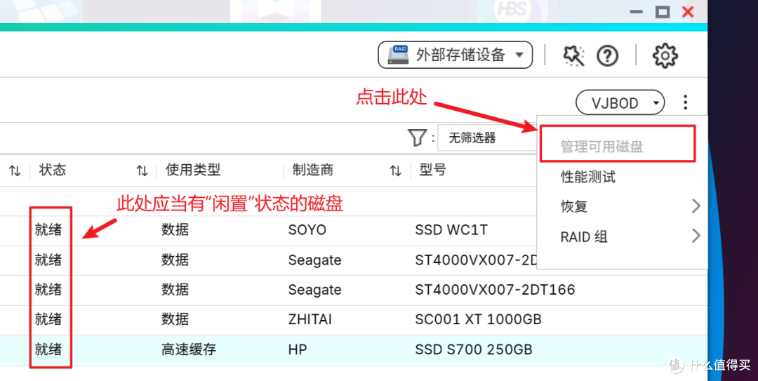Click the magic wand wizard icon
The width and height of the screenshot is (758, 381).
[x=573, y=55]
